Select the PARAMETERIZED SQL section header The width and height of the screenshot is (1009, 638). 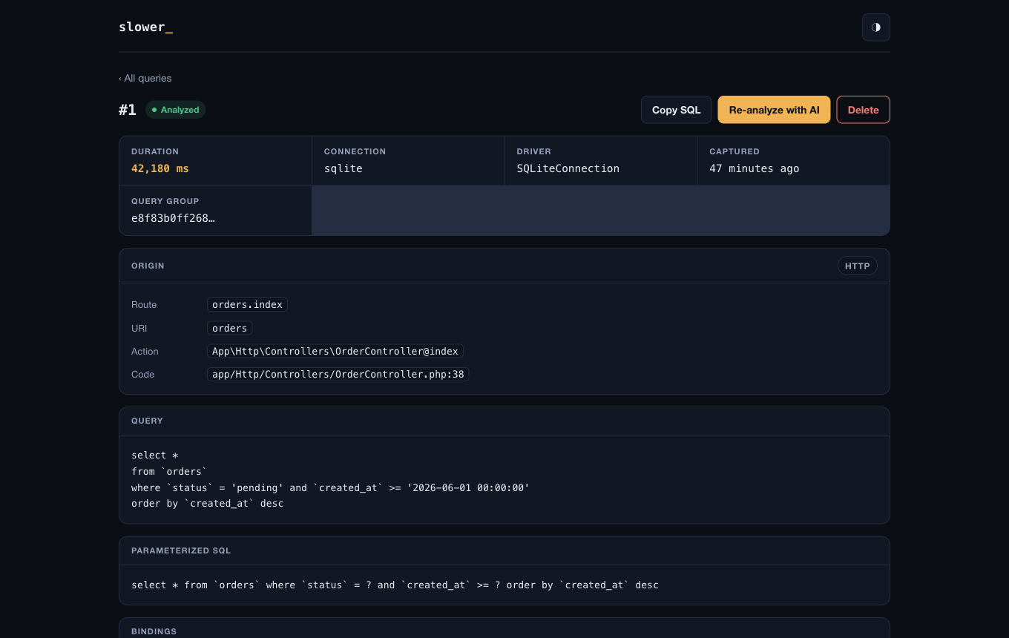click(x=181, y=550)
